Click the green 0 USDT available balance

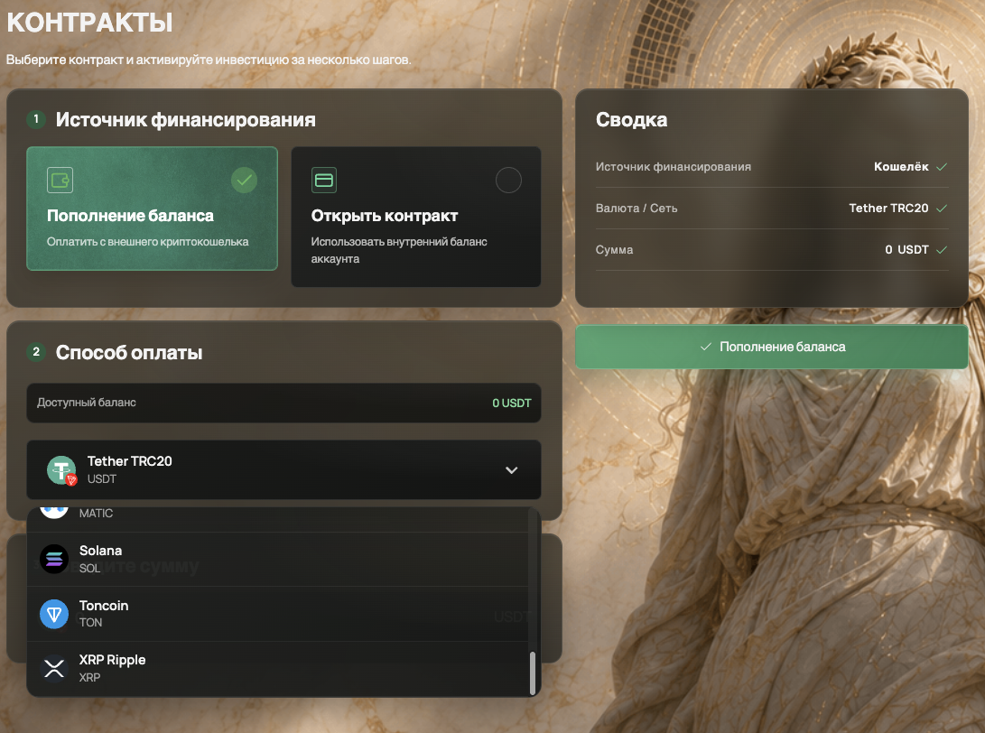click(x=512, y=404)
